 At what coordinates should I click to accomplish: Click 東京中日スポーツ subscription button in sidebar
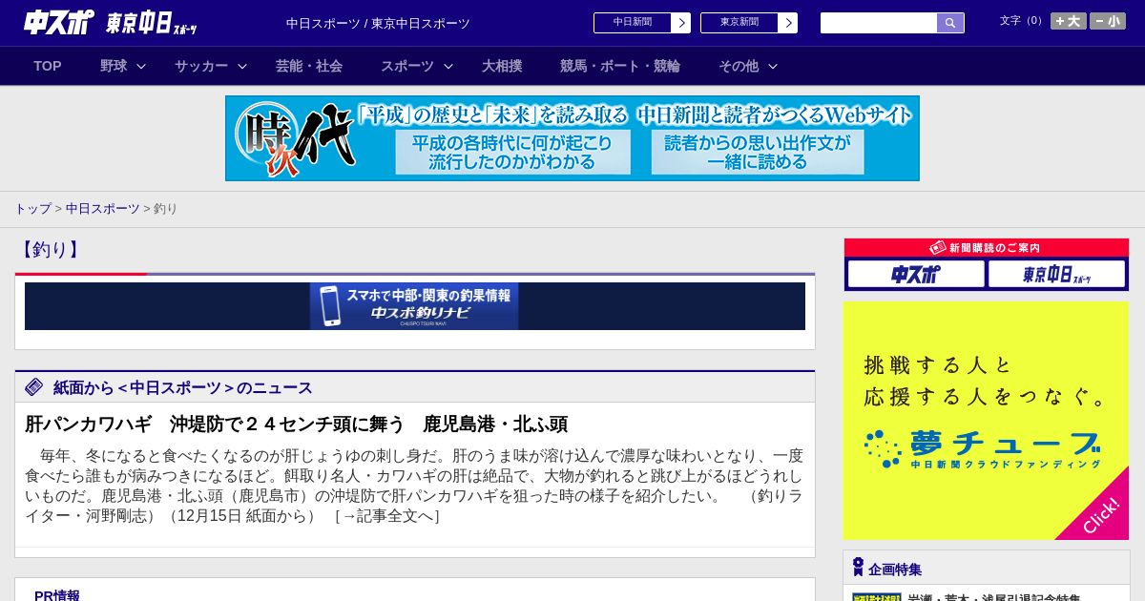click(1057, 275)
